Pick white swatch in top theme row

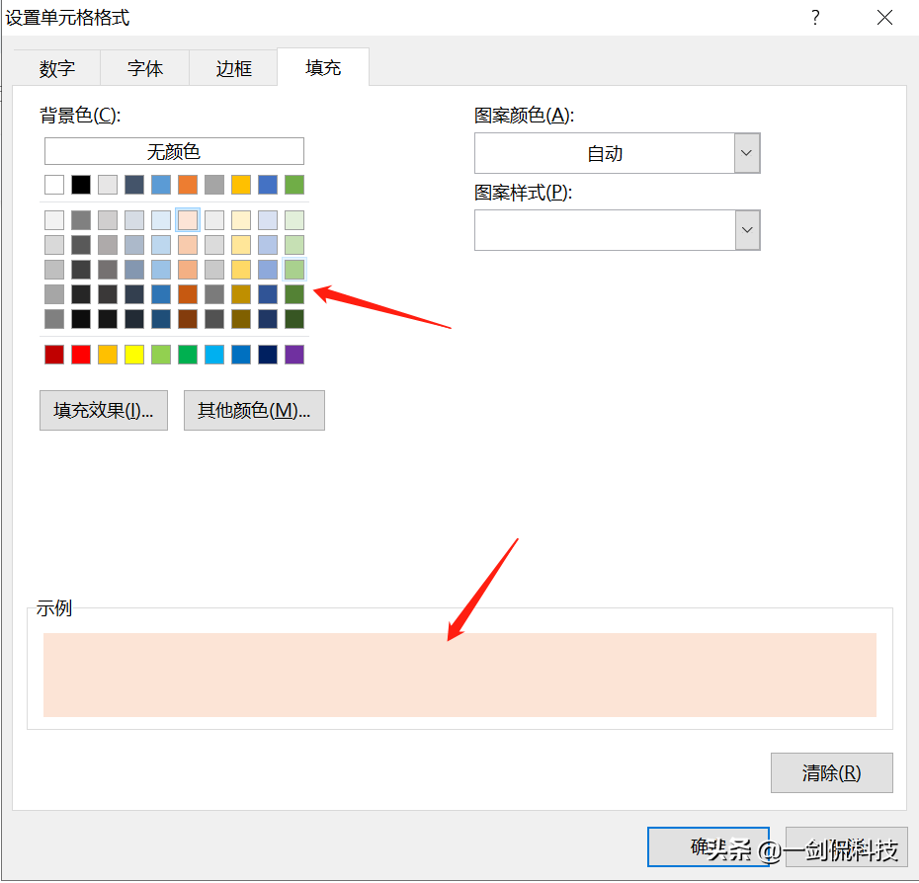coord(54,185)
